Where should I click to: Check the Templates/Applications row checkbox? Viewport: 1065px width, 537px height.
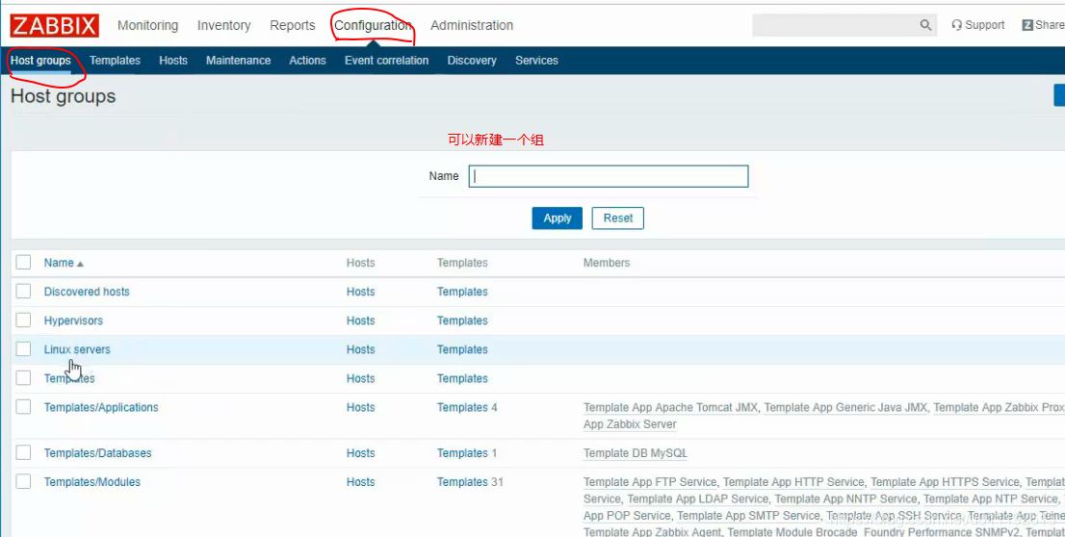[x=24, y=407]
